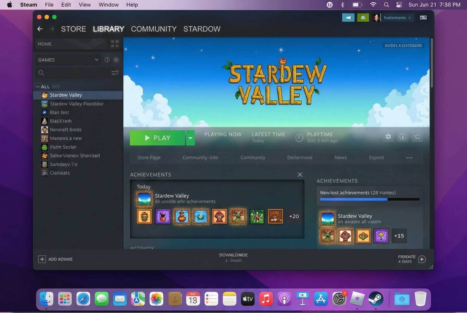Viewport: 467px width, 313px height.
Task: Click the back navigation arrow
Action: 40,29
